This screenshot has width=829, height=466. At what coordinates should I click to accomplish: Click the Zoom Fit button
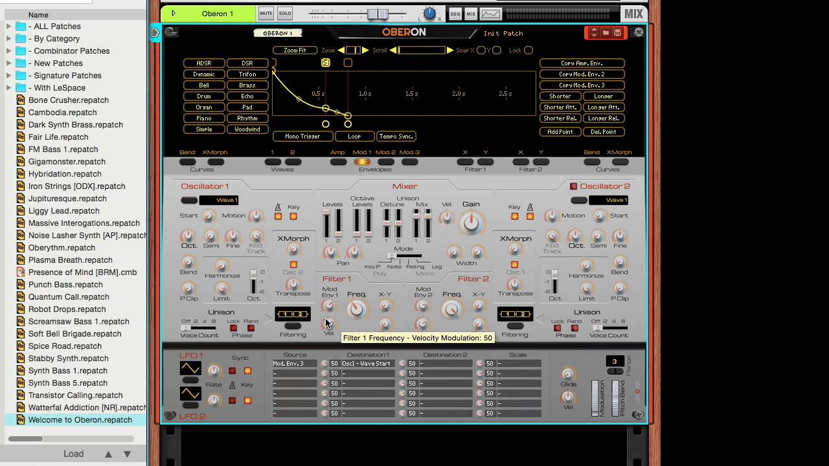pyautogui.click(x=295, y=50)
